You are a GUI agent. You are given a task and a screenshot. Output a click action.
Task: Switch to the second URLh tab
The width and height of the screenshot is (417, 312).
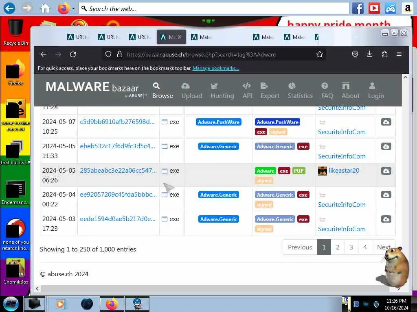pos(109,37)
